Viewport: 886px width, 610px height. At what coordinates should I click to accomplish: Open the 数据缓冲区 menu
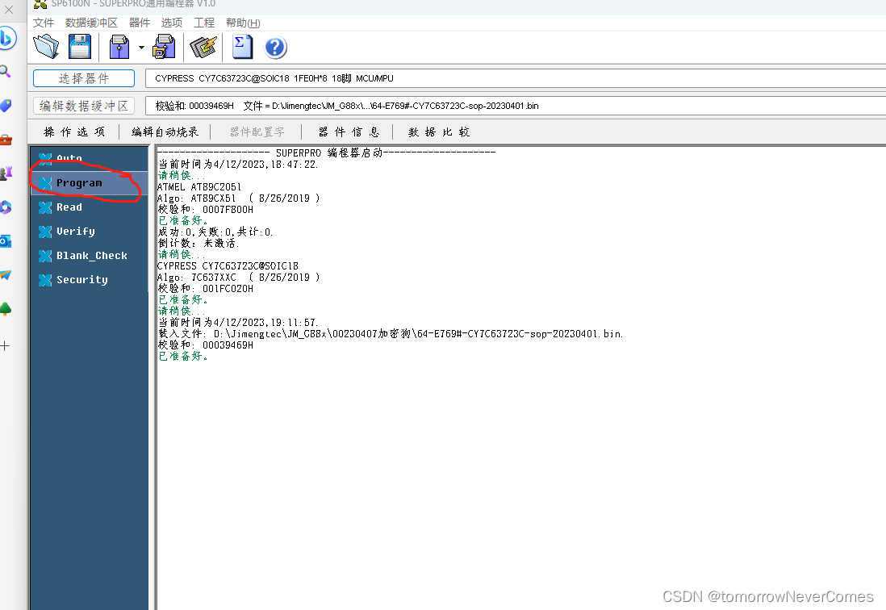point(91,23)
